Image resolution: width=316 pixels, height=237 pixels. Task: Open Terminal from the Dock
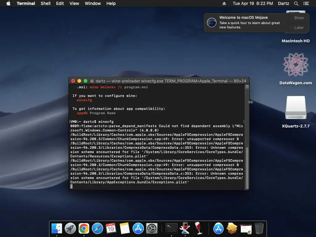[x=172, y=229]
